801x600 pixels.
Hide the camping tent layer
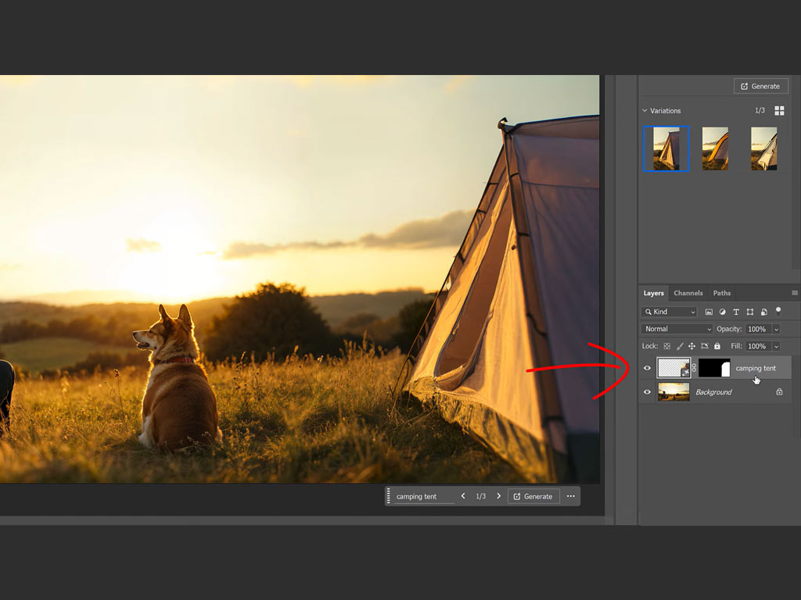(647, 368)
